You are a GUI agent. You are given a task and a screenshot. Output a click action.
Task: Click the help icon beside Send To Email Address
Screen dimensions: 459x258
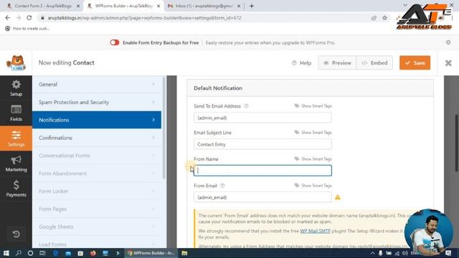pos(246,106)
